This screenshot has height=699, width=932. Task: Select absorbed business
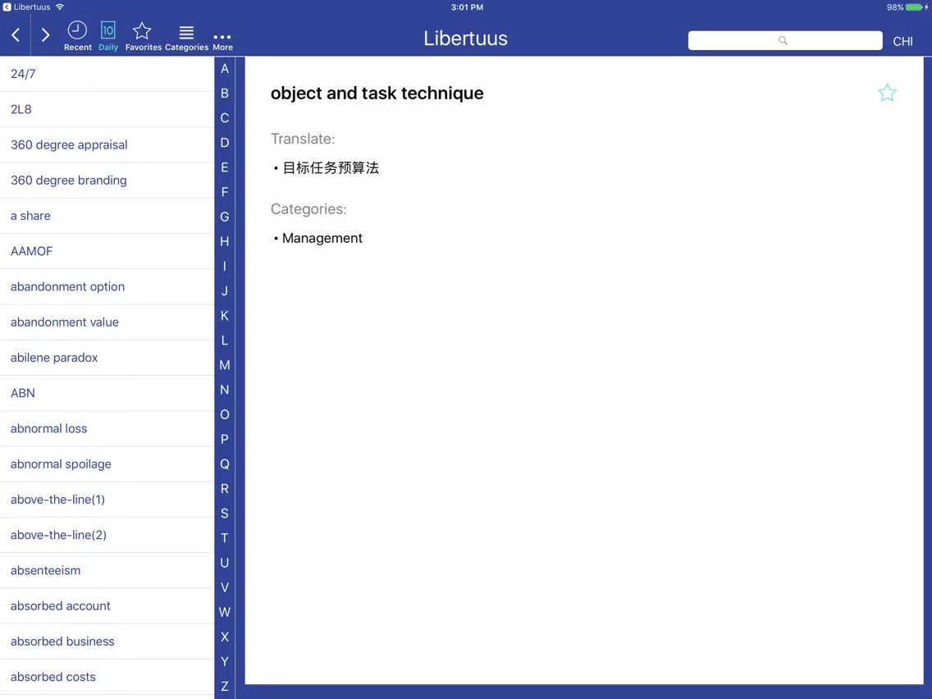pyautogui.click(x=107, y=642)
